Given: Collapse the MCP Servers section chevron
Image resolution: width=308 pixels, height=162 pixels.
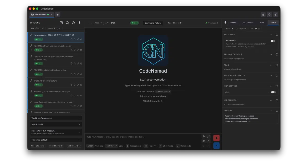Looking at the screenshot, I should click(271, 86).
